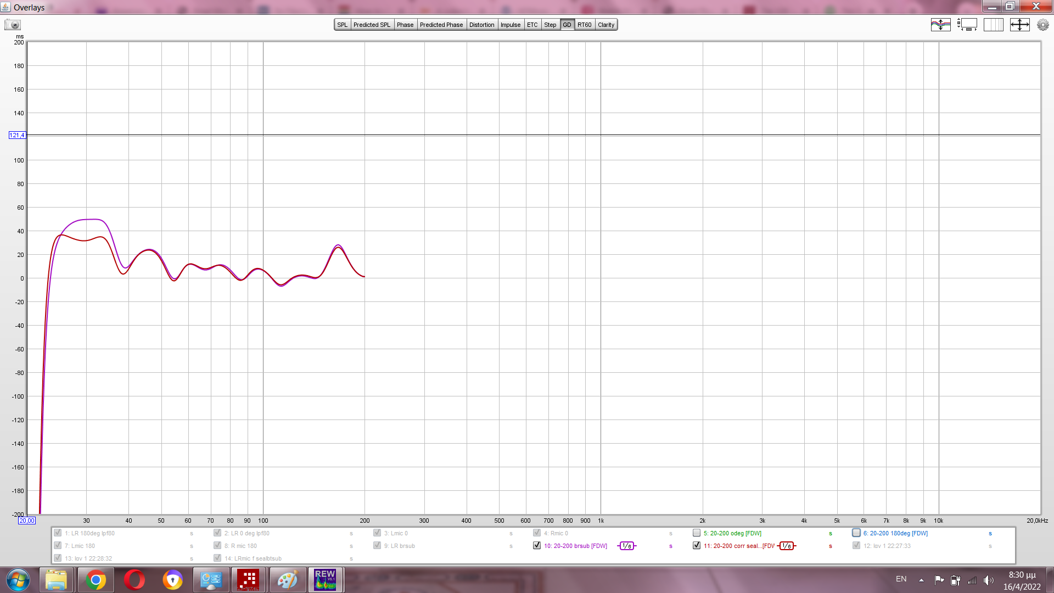Switch to the Impulse tab
The image size is (1054, 593).
[510, 25]
